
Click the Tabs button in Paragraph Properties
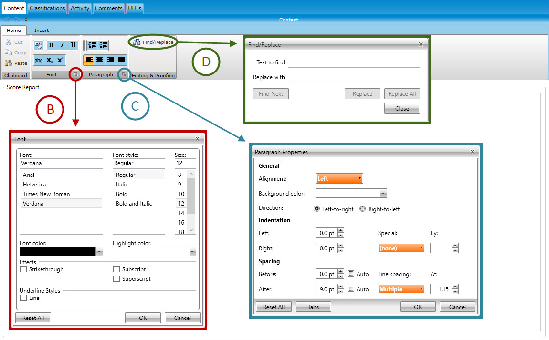tap(313, 307)
